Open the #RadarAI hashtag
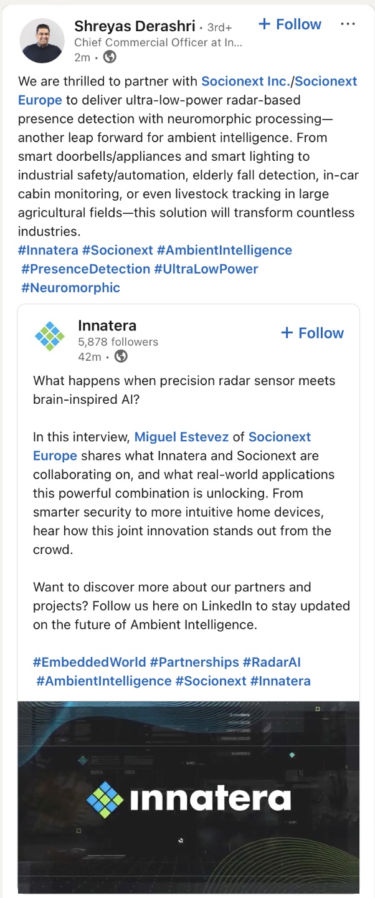The height and width of the screenshot is (898, 375). click(272, 662)
